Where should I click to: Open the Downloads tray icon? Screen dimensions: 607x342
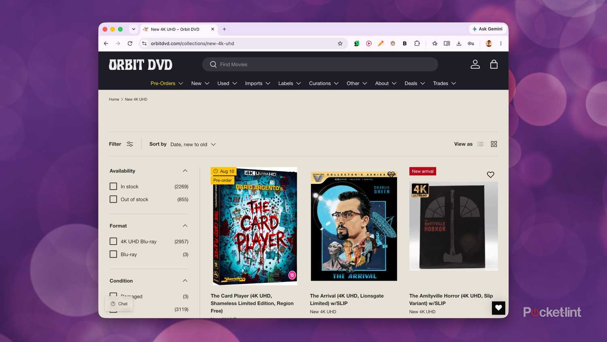[459, 43]
